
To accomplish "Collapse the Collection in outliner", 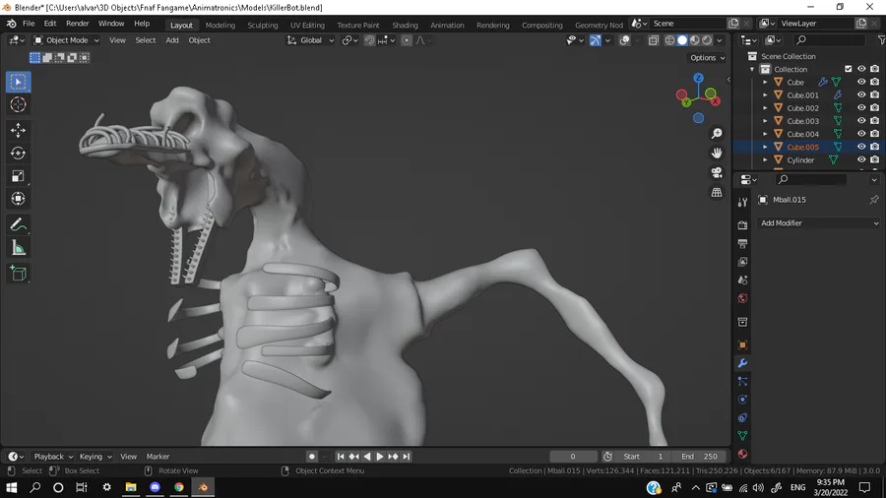I will pos(752,69).
